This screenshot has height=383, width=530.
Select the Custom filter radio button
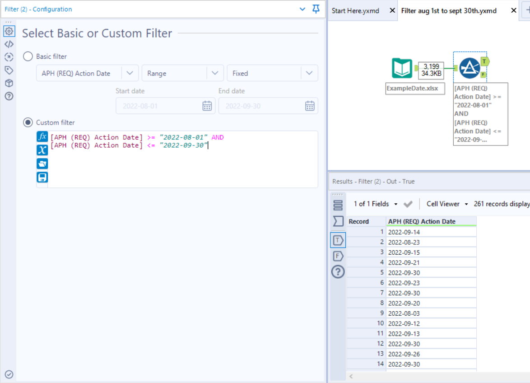tap(28, 122)
